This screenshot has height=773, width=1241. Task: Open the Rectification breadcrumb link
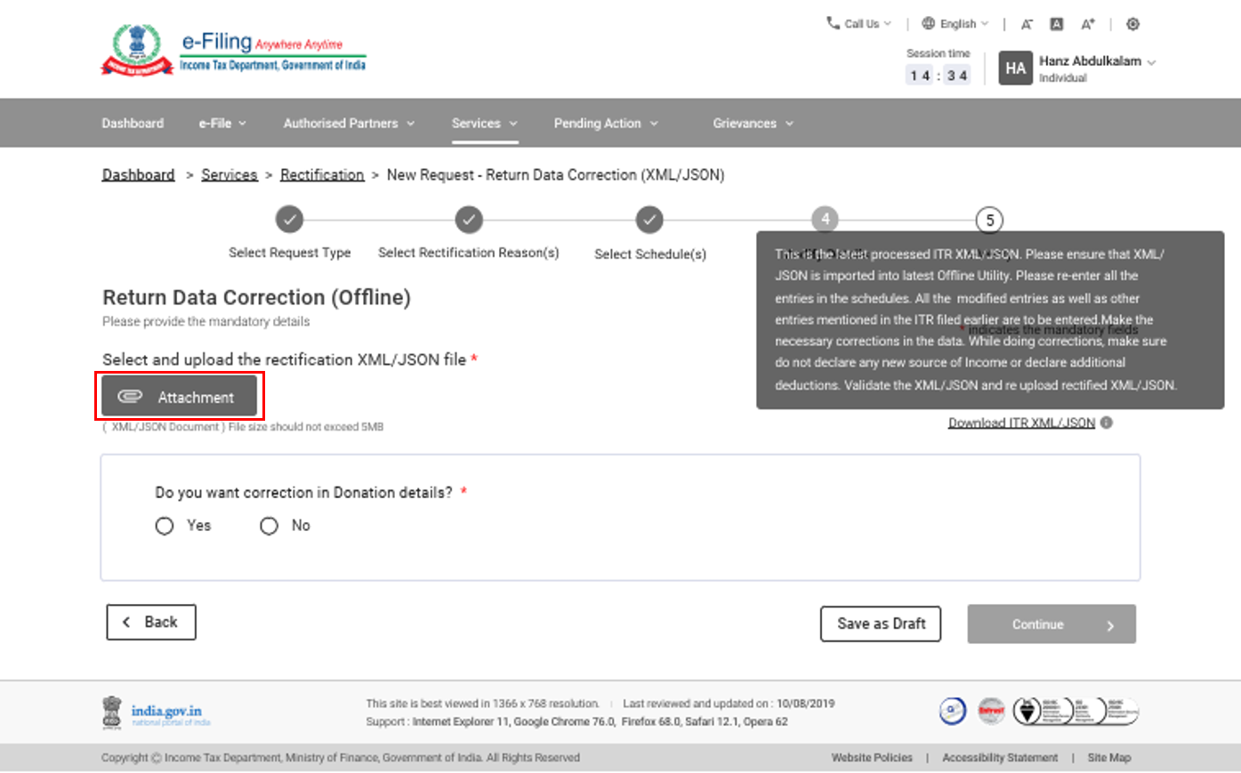click(322, 175)
